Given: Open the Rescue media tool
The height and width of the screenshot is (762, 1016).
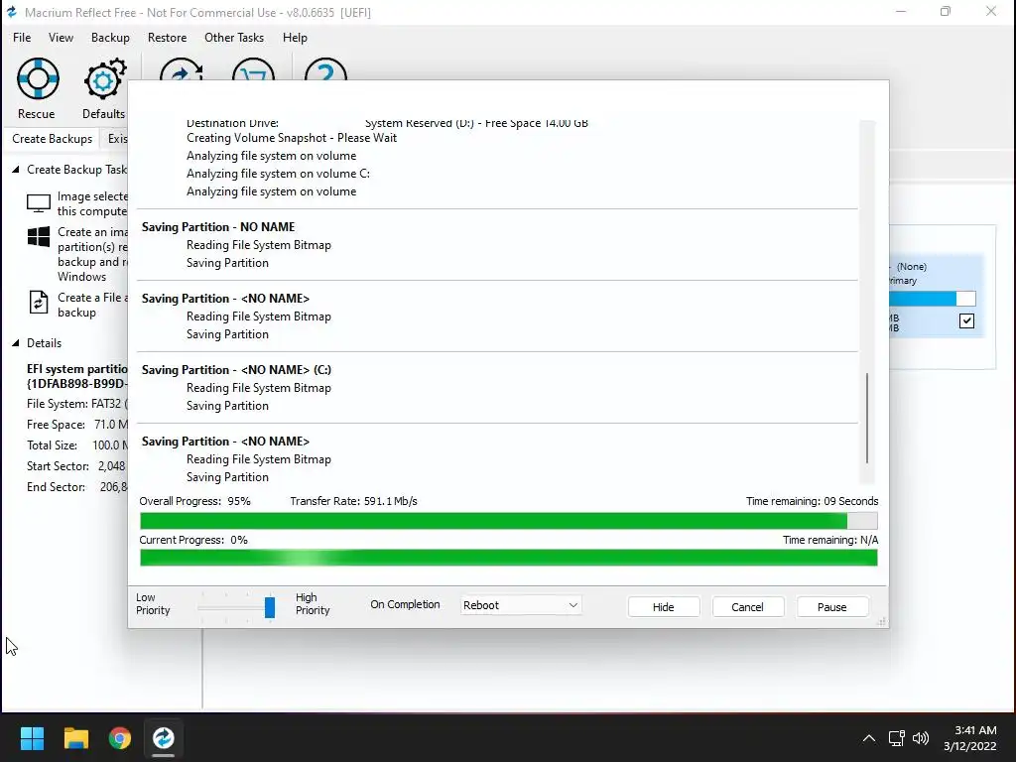Looking at the screenshot, I should pos(37,88).
